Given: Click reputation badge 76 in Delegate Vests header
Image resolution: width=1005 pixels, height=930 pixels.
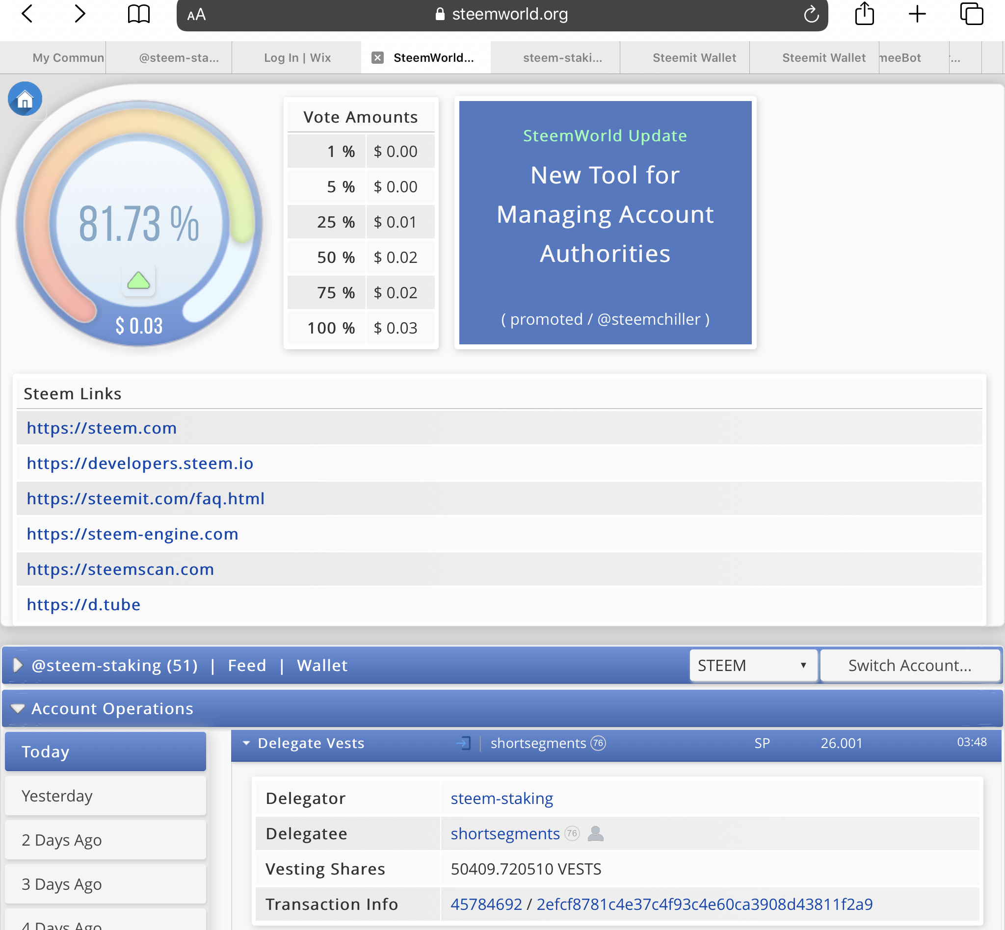Looking at the screenshot, I should pyautogui.click(x=598, y=743).
